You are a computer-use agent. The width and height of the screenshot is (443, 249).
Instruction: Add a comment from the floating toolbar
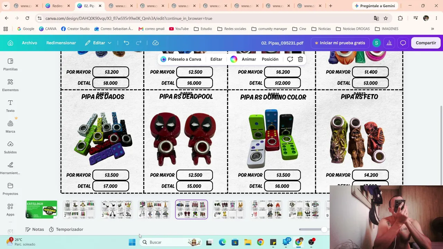pyautogui.click(x=290, y=59)
